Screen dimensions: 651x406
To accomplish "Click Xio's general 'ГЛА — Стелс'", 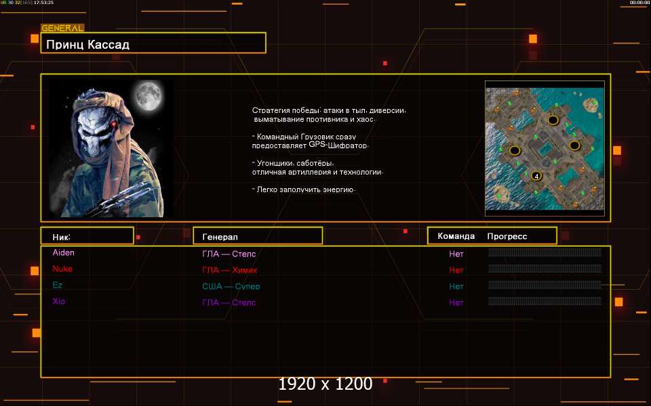I will click(229, 302).
